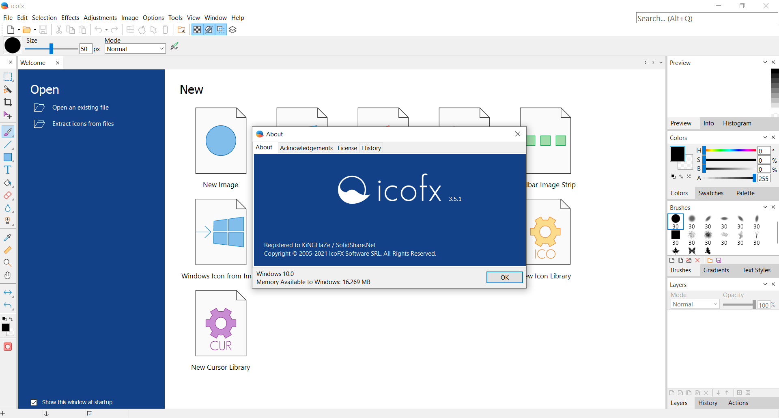Open the document tabs list chevron

(x=661, y=62)
